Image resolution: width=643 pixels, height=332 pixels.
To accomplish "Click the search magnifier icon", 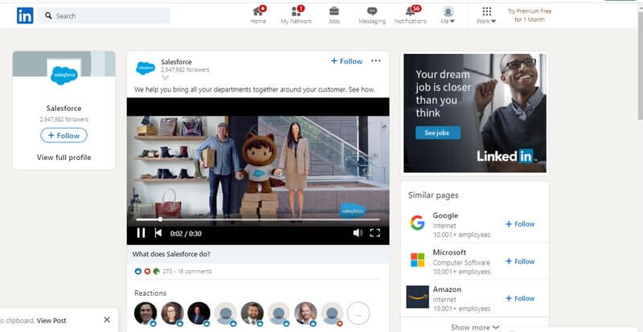I will (x=48, y=15).
